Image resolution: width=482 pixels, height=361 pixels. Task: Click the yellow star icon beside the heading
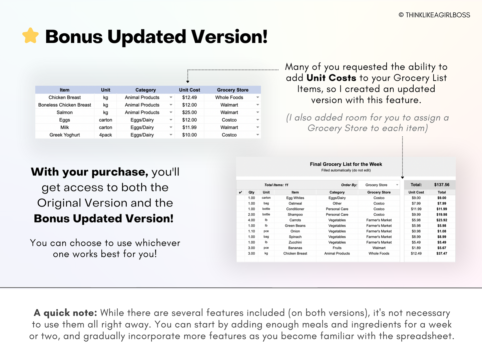[30, 36]
